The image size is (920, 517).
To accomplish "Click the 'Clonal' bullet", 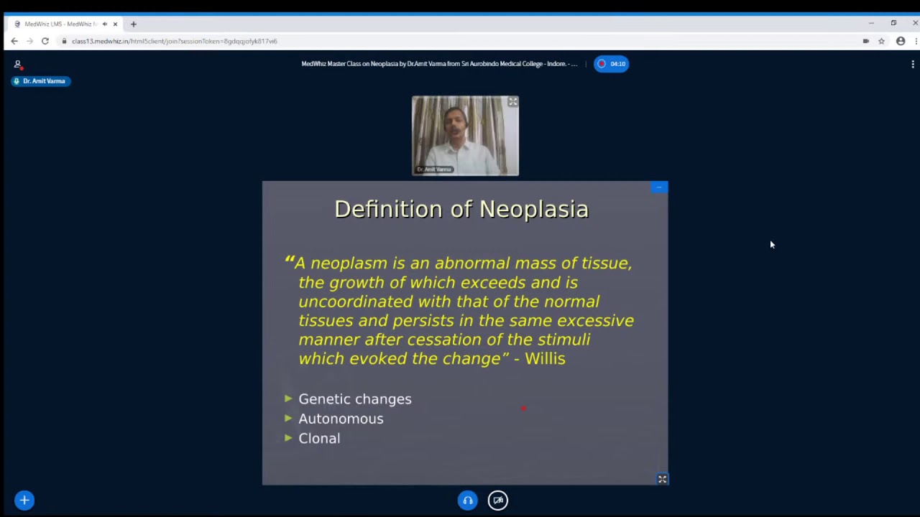I will click(x=319, y=438).
